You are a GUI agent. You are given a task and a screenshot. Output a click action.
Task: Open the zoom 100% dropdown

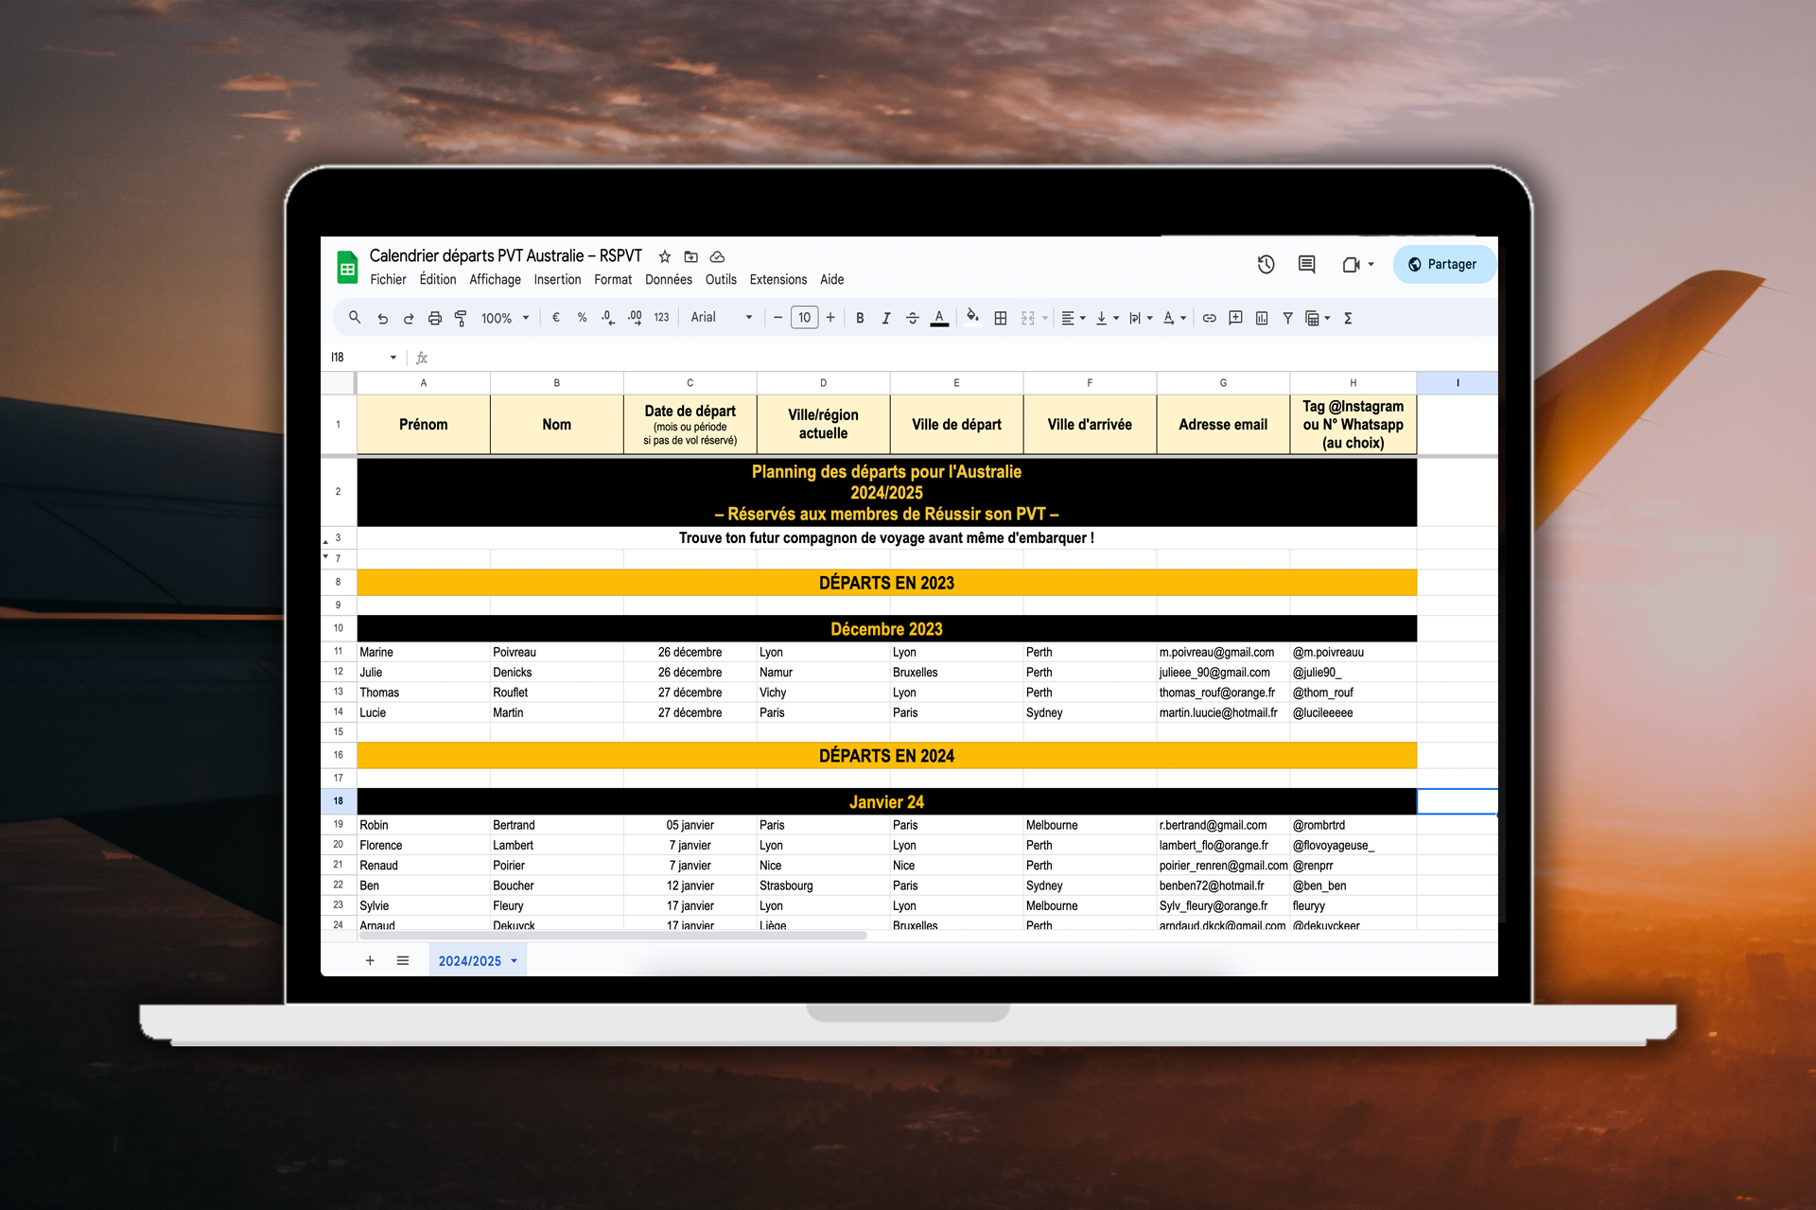pos(504,319)
